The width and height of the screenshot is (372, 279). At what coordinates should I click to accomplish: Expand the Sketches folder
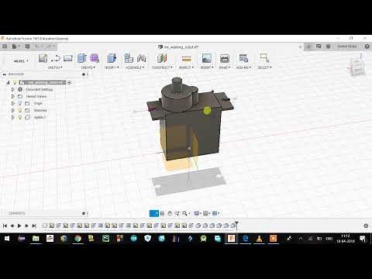(12, 110)
